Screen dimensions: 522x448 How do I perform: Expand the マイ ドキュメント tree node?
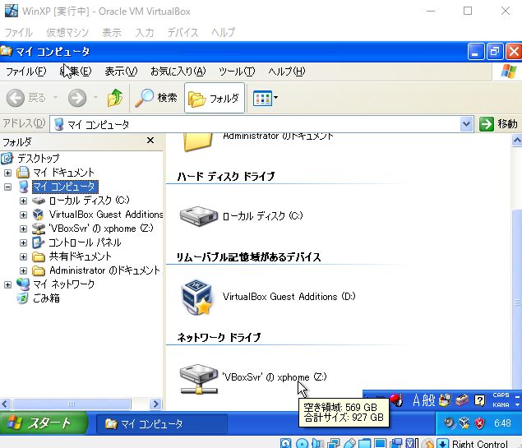pos(7,173)
